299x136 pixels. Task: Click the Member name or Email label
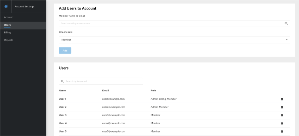pyautogui.click(x=72, y=16)
